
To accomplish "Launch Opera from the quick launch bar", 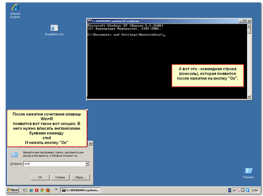I will 36,190.
